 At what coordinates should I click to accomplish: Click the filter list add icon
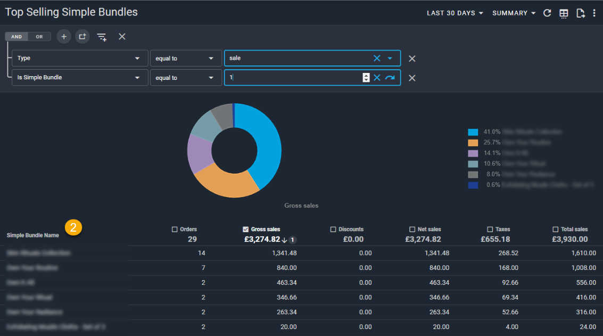(x=102, y=37)
